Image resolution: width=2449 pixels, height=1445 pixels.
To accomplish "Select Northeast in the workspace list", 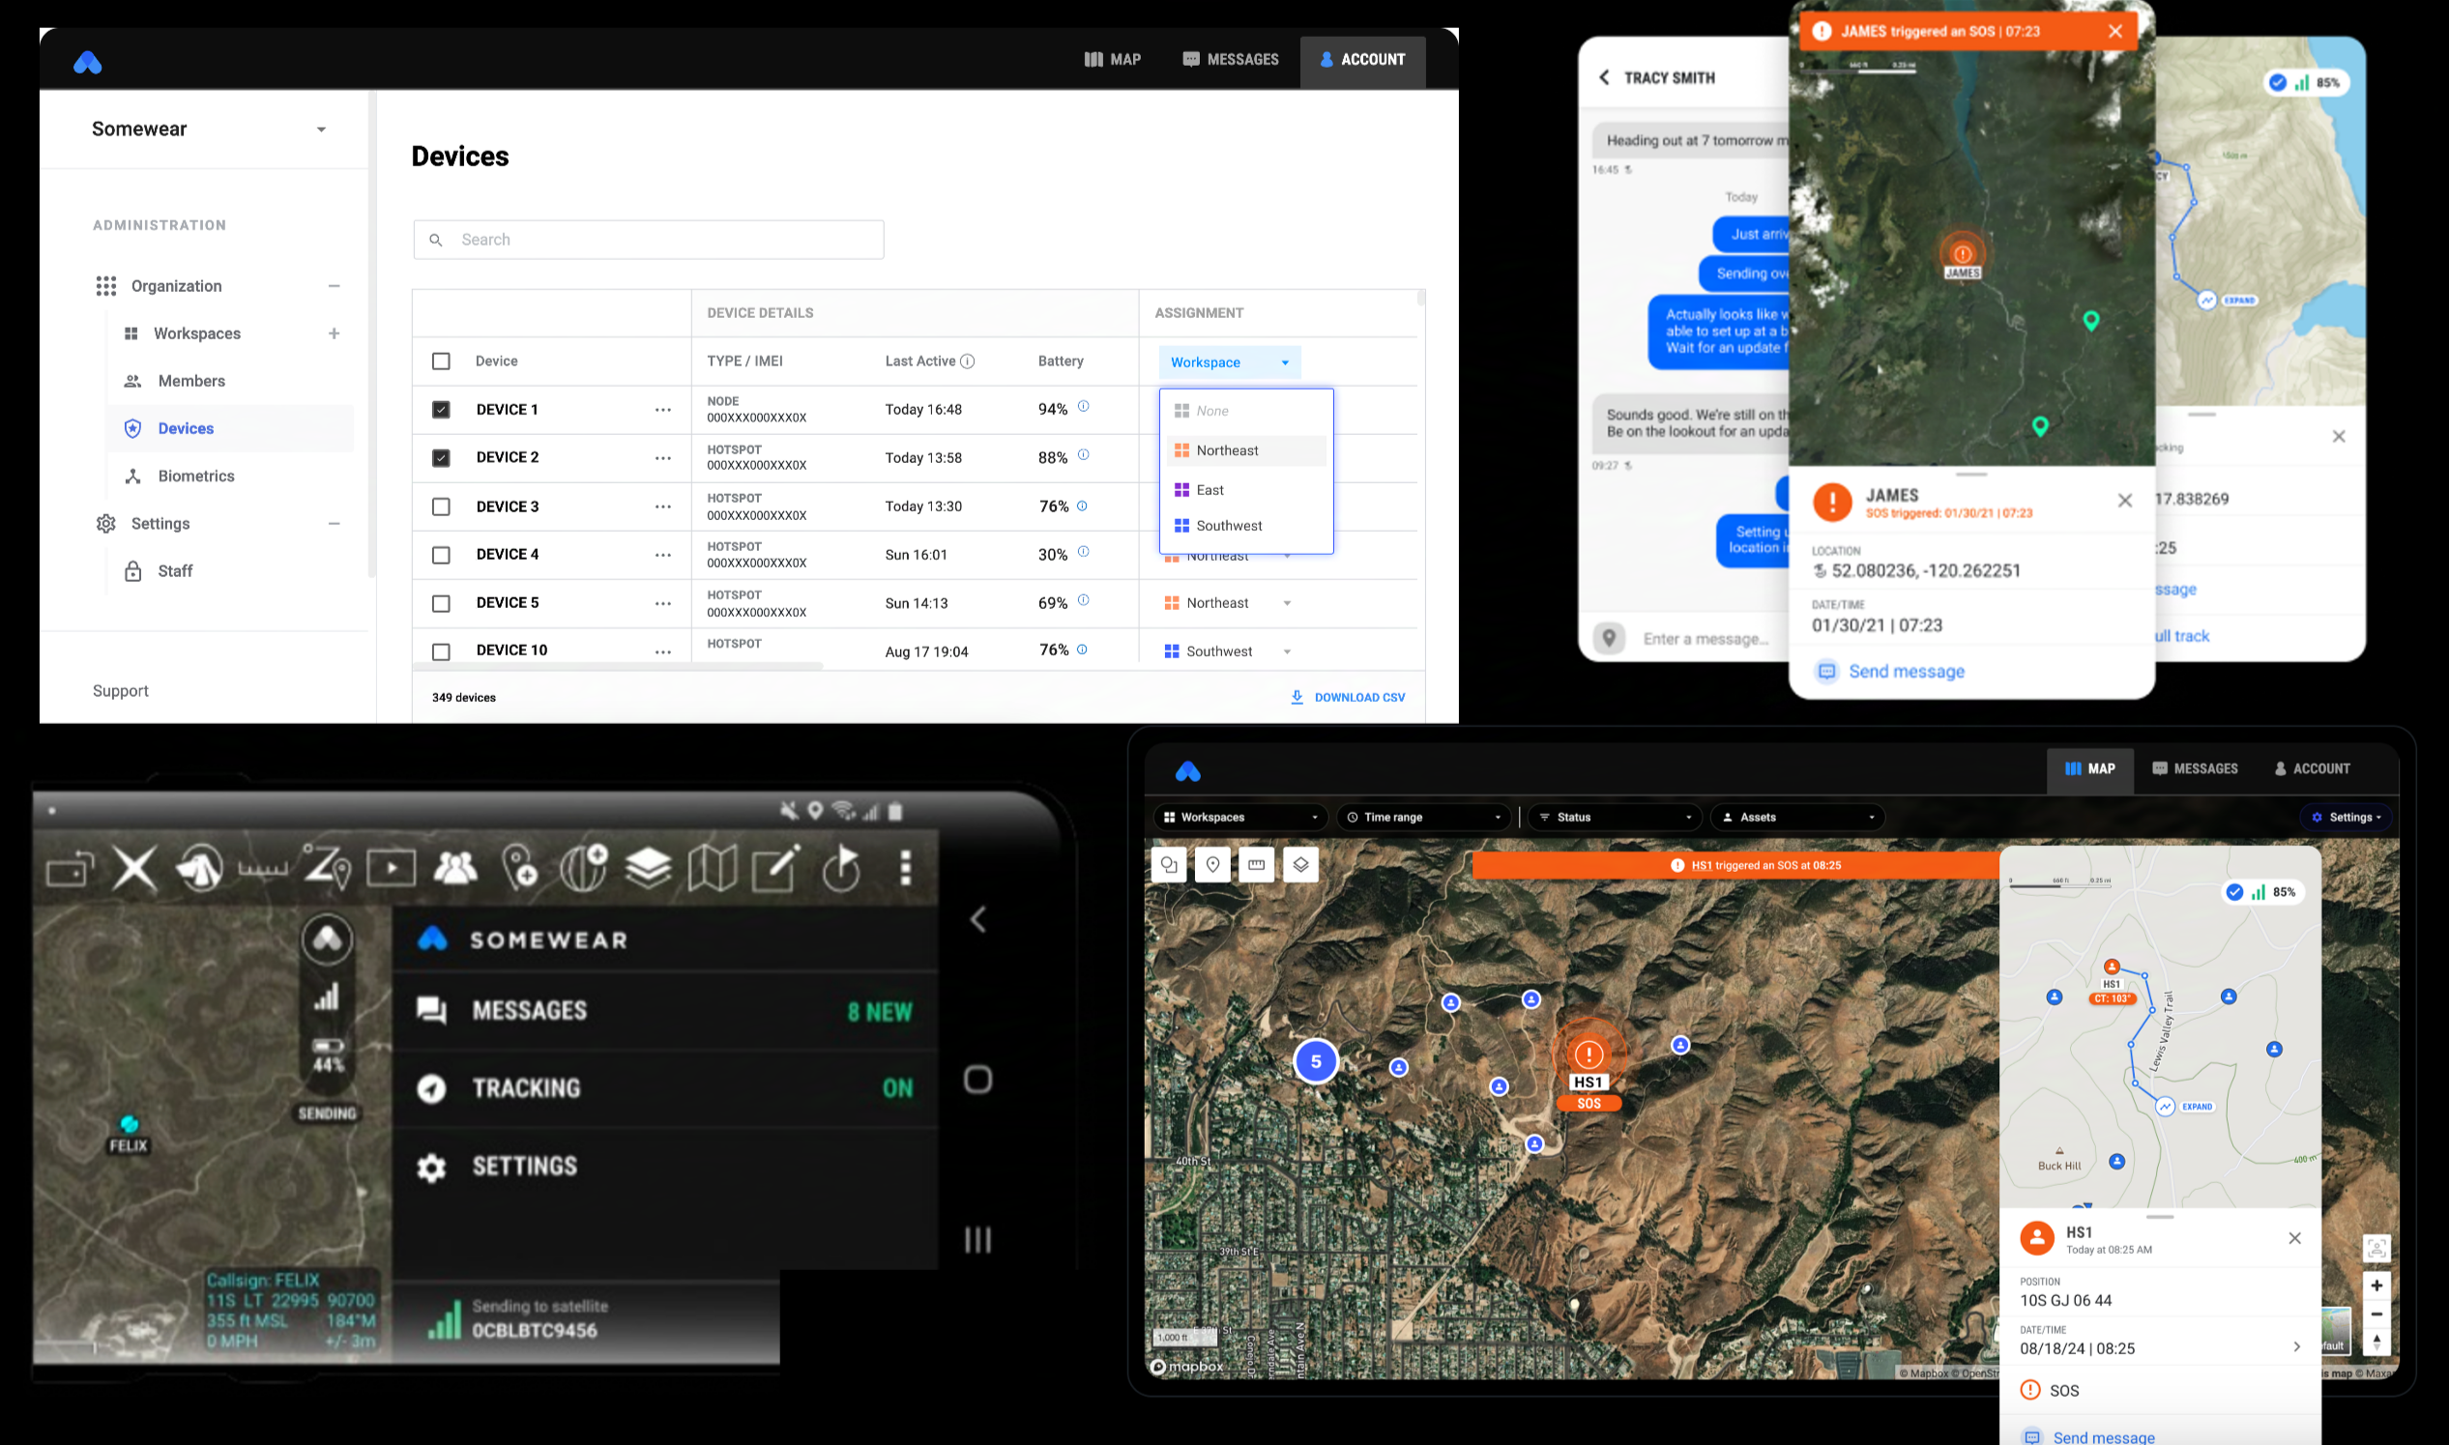I will click(x=1246, y=450).
